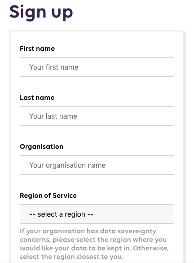
Task: Click the word "sovereignty" in the help text
Action: (137, 232)
